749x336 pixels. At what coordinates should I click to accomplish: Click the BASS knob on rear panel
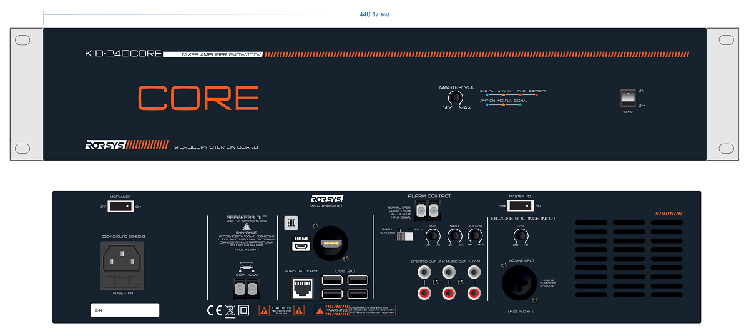432,235
